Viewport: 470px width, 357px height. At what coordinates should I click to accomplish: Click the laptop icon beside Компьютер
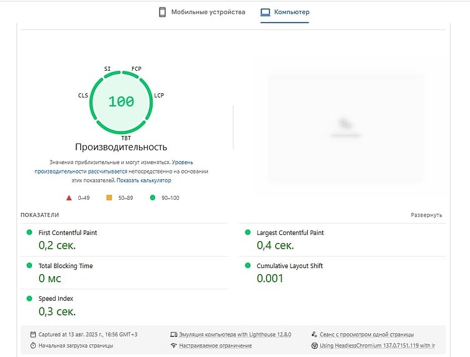pyautogui.click(x=265, y=12)
